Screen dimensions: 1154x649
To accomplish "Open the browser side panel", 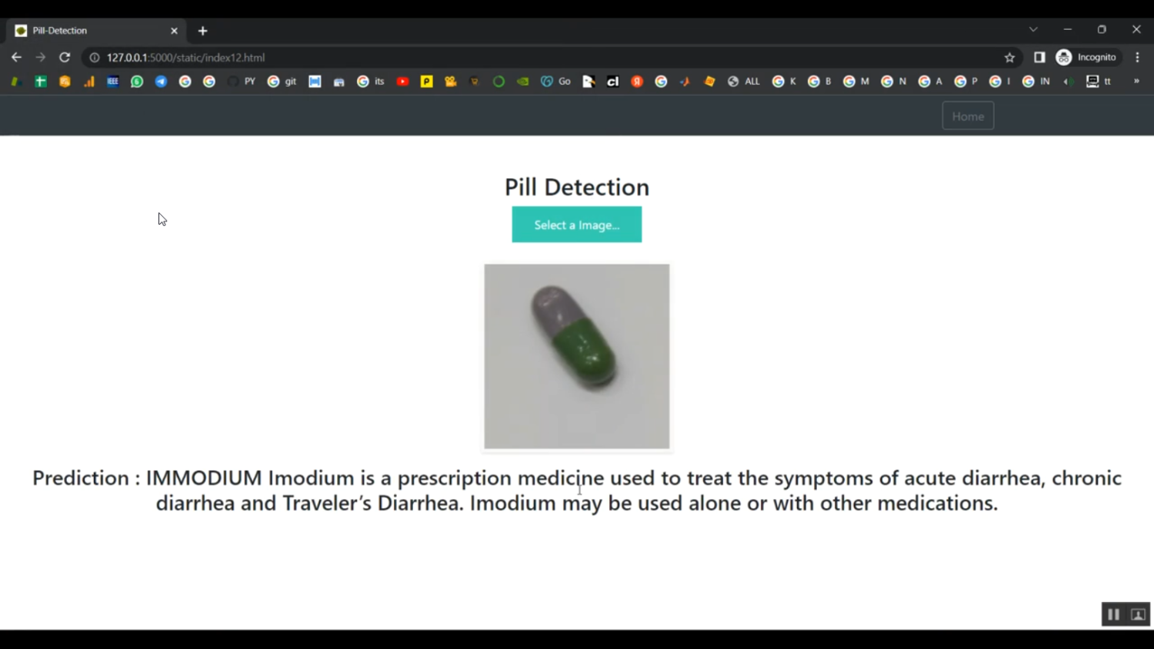I will pyautogui.click(x=1039, y=58).
